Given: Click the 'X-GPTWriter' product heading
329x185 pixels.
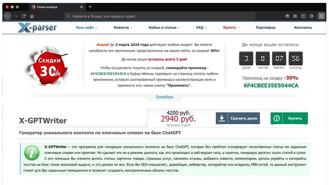Looking at the screenshot, I should 43,120.
